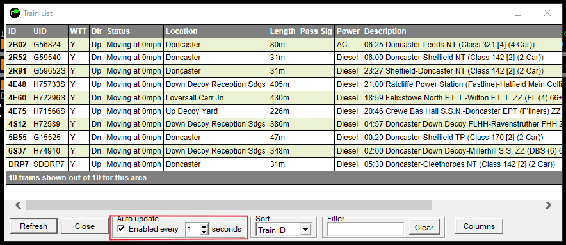Select train ID 4E48

coord(18,84)
